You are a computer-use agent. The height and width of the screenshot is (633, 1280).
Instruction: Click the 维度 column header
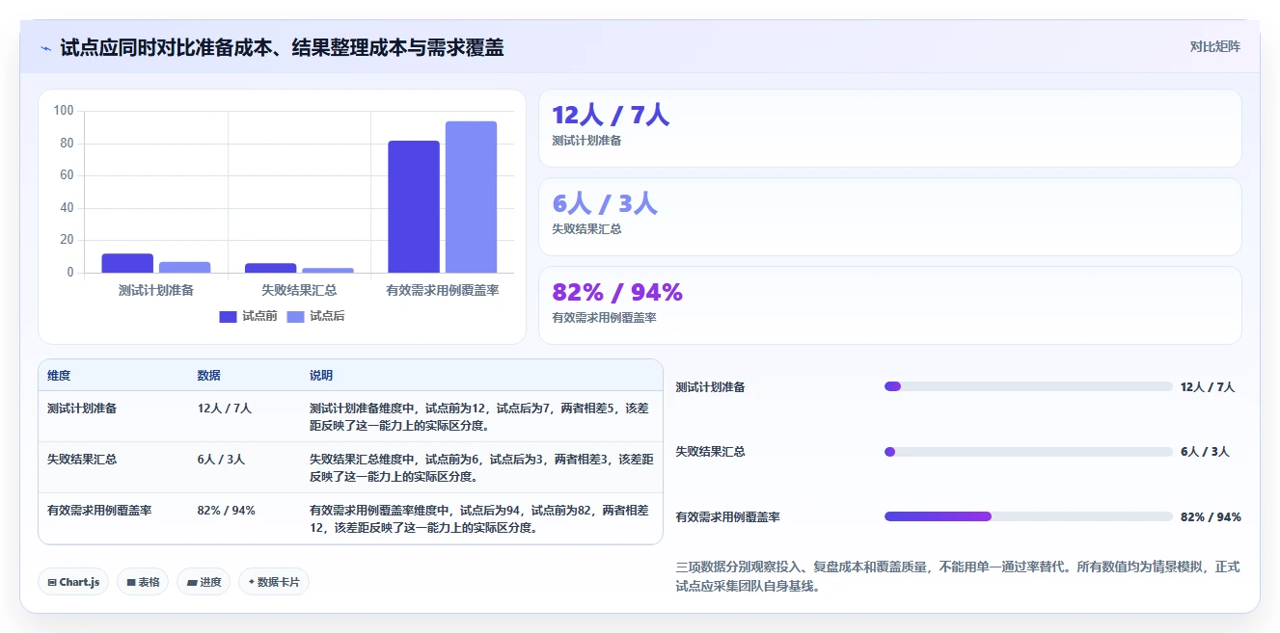point(59,375)
